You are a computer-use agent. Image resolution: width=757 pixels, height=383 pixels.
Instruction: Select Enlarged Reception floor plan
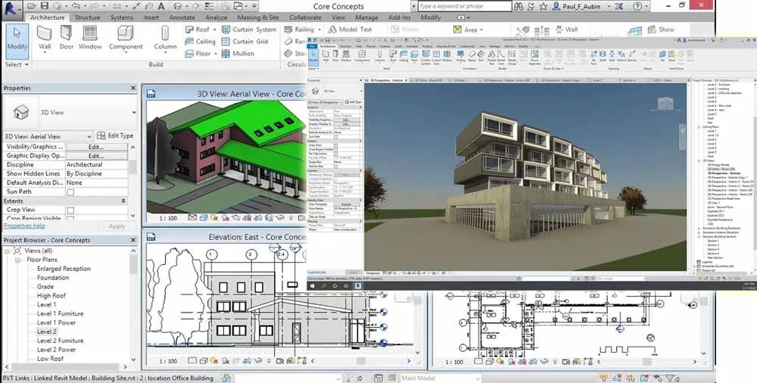tap(64, 269)
